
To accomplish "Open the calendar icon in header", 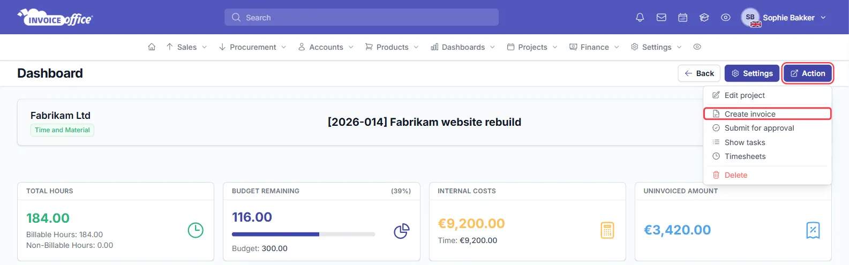I will point(683,18).
